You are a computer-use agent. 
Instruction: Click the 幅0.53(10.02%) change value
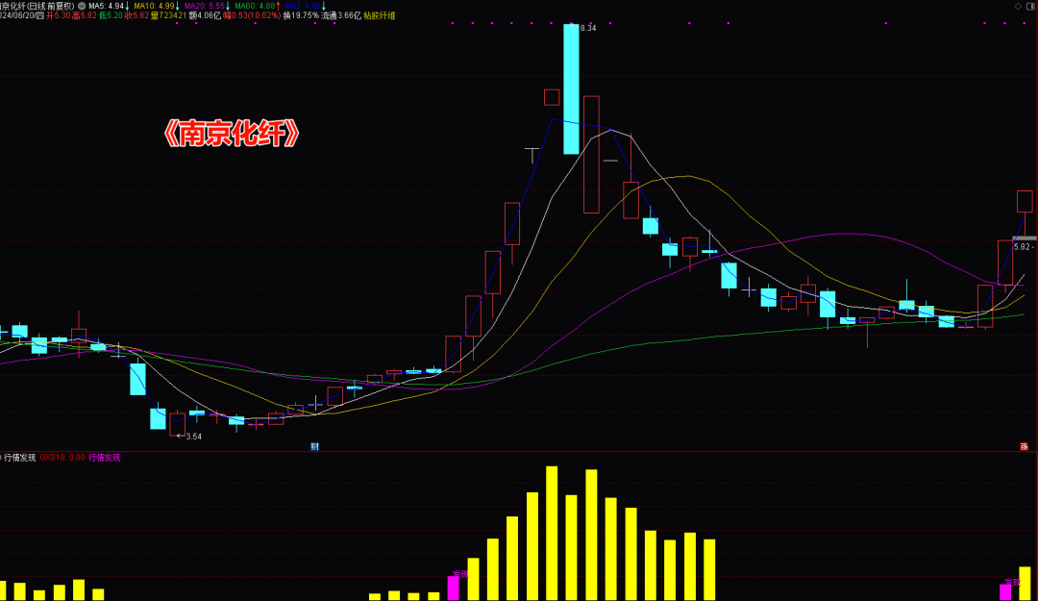click(252, 15)
